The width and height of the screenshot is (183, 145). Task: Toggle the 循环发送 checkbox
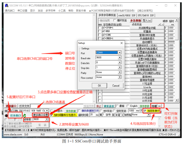pos(115,20)
